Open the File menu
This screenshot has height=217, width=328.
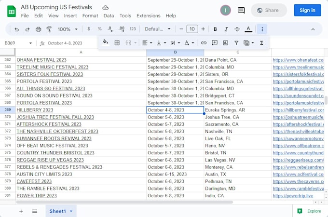(25, 16)
